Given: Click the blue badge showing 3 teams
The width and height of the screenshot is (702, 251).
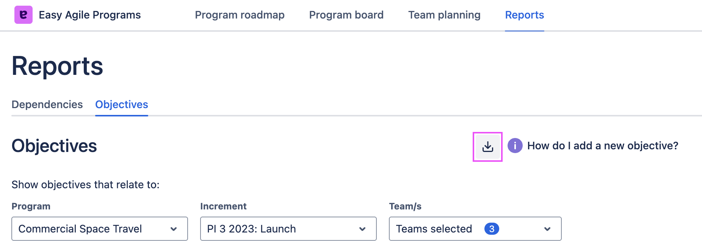Looking at the screenshot, I should (x=492, y=229).
